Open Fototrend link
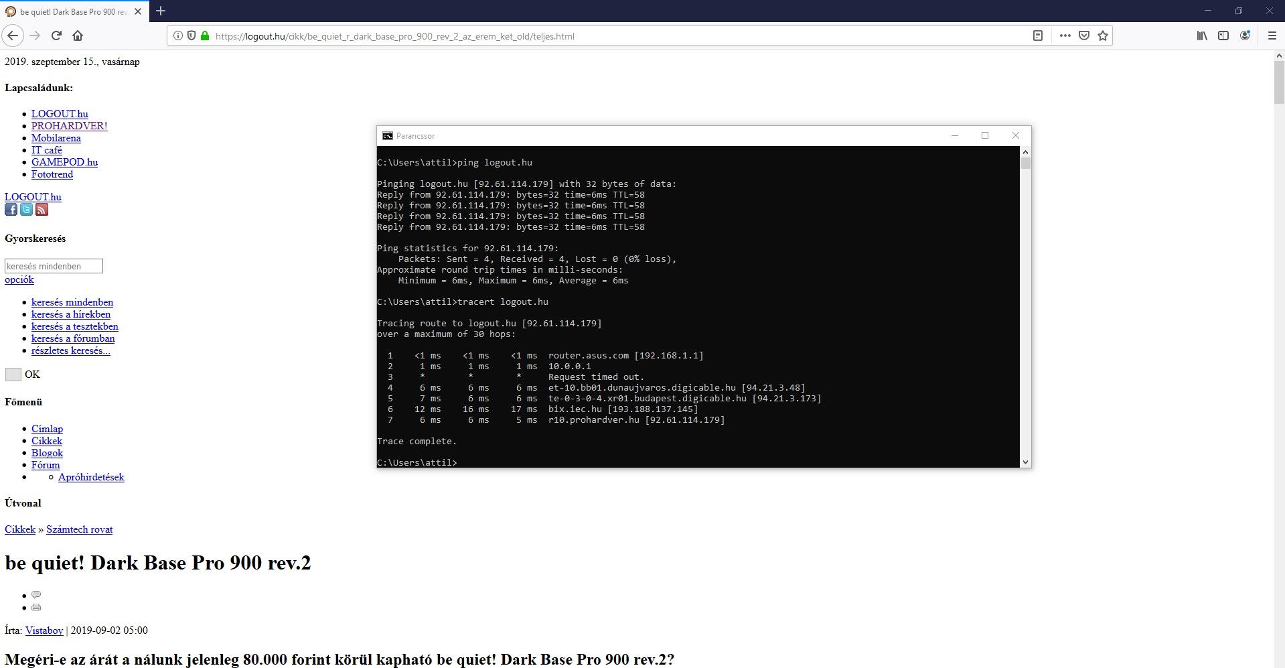The image size is (1285, 668). [52, 174]
